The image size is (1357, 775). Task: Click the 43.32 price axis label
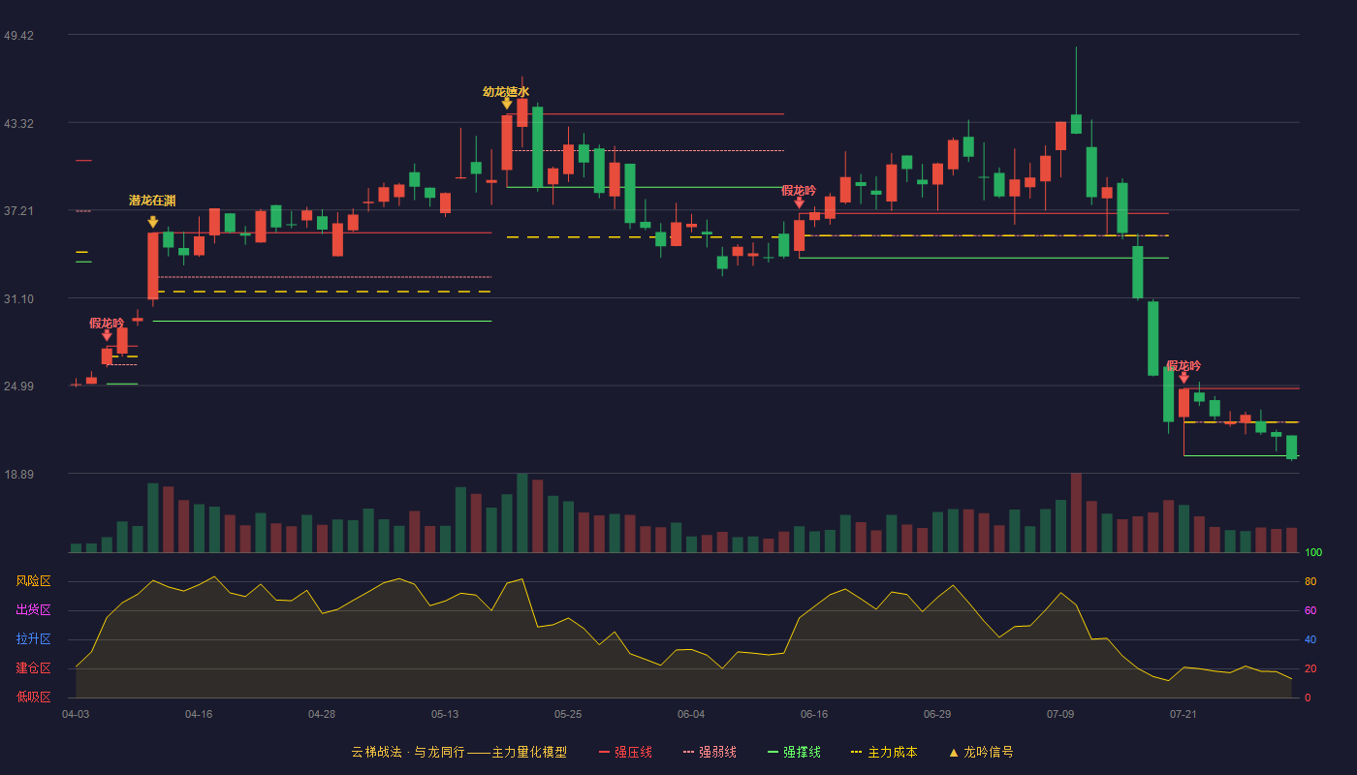click(x=18, y=124)
